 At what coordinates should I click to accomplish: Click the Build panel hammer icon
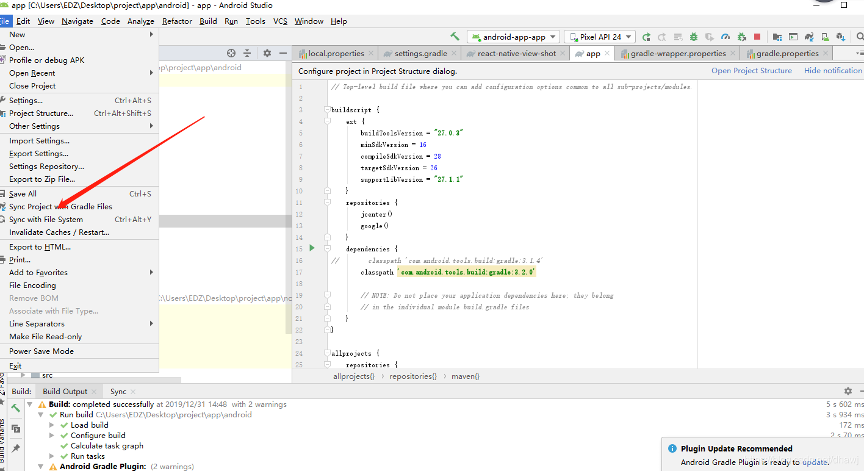pos(16,408)
